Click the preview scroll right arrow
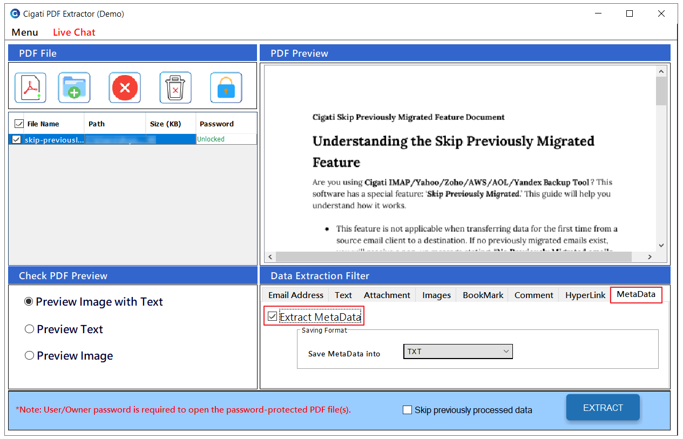Image resolution: width=683 pixels, height=439 pixels. (x=650, y=257)
